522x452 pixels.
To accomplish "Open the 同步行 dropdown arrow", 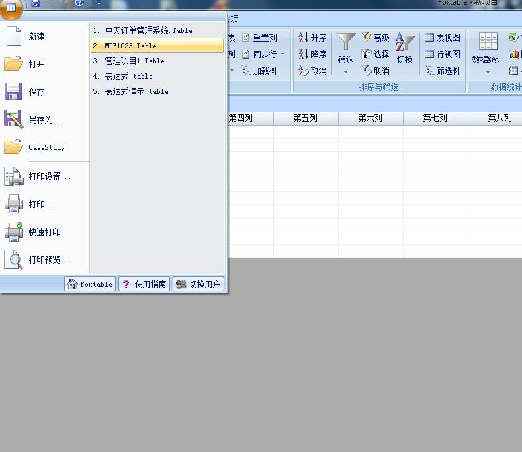I will tap(283, 54).
